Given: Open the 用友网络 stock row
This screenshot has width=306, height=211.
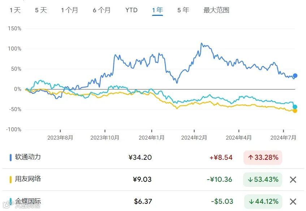Looking at the screenshot, I should point(153,180).
